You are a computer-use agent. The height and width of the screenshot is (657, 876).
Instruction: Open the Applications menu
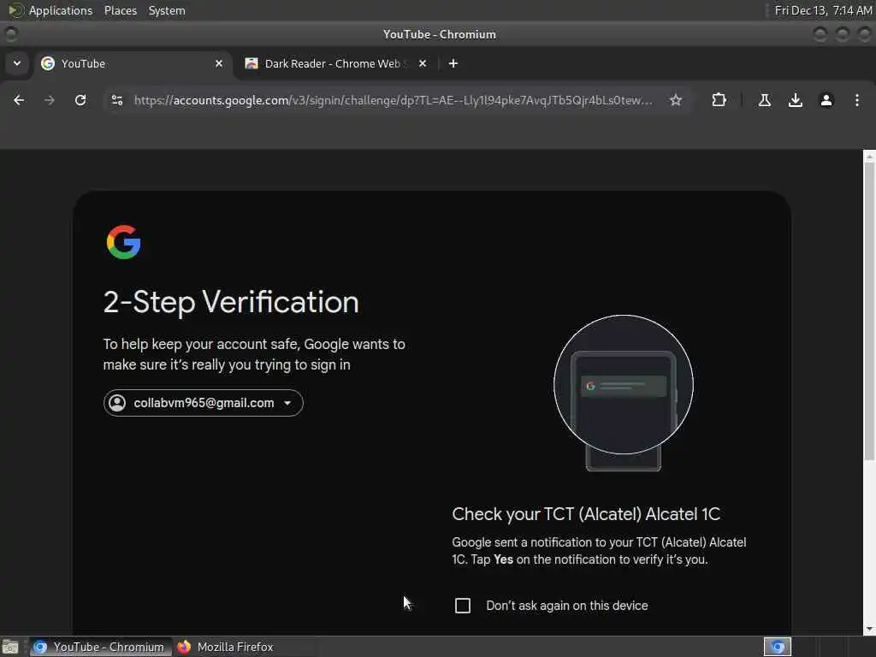(x=61, y=10)
